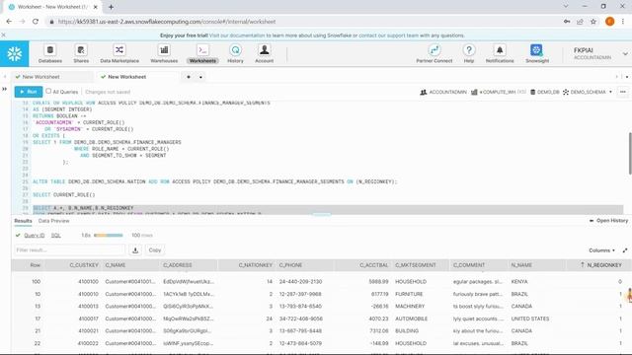The height and width of the screenshot is (355, 632).
Task: Open the Query ID link
Action: [x=35, y=236]
